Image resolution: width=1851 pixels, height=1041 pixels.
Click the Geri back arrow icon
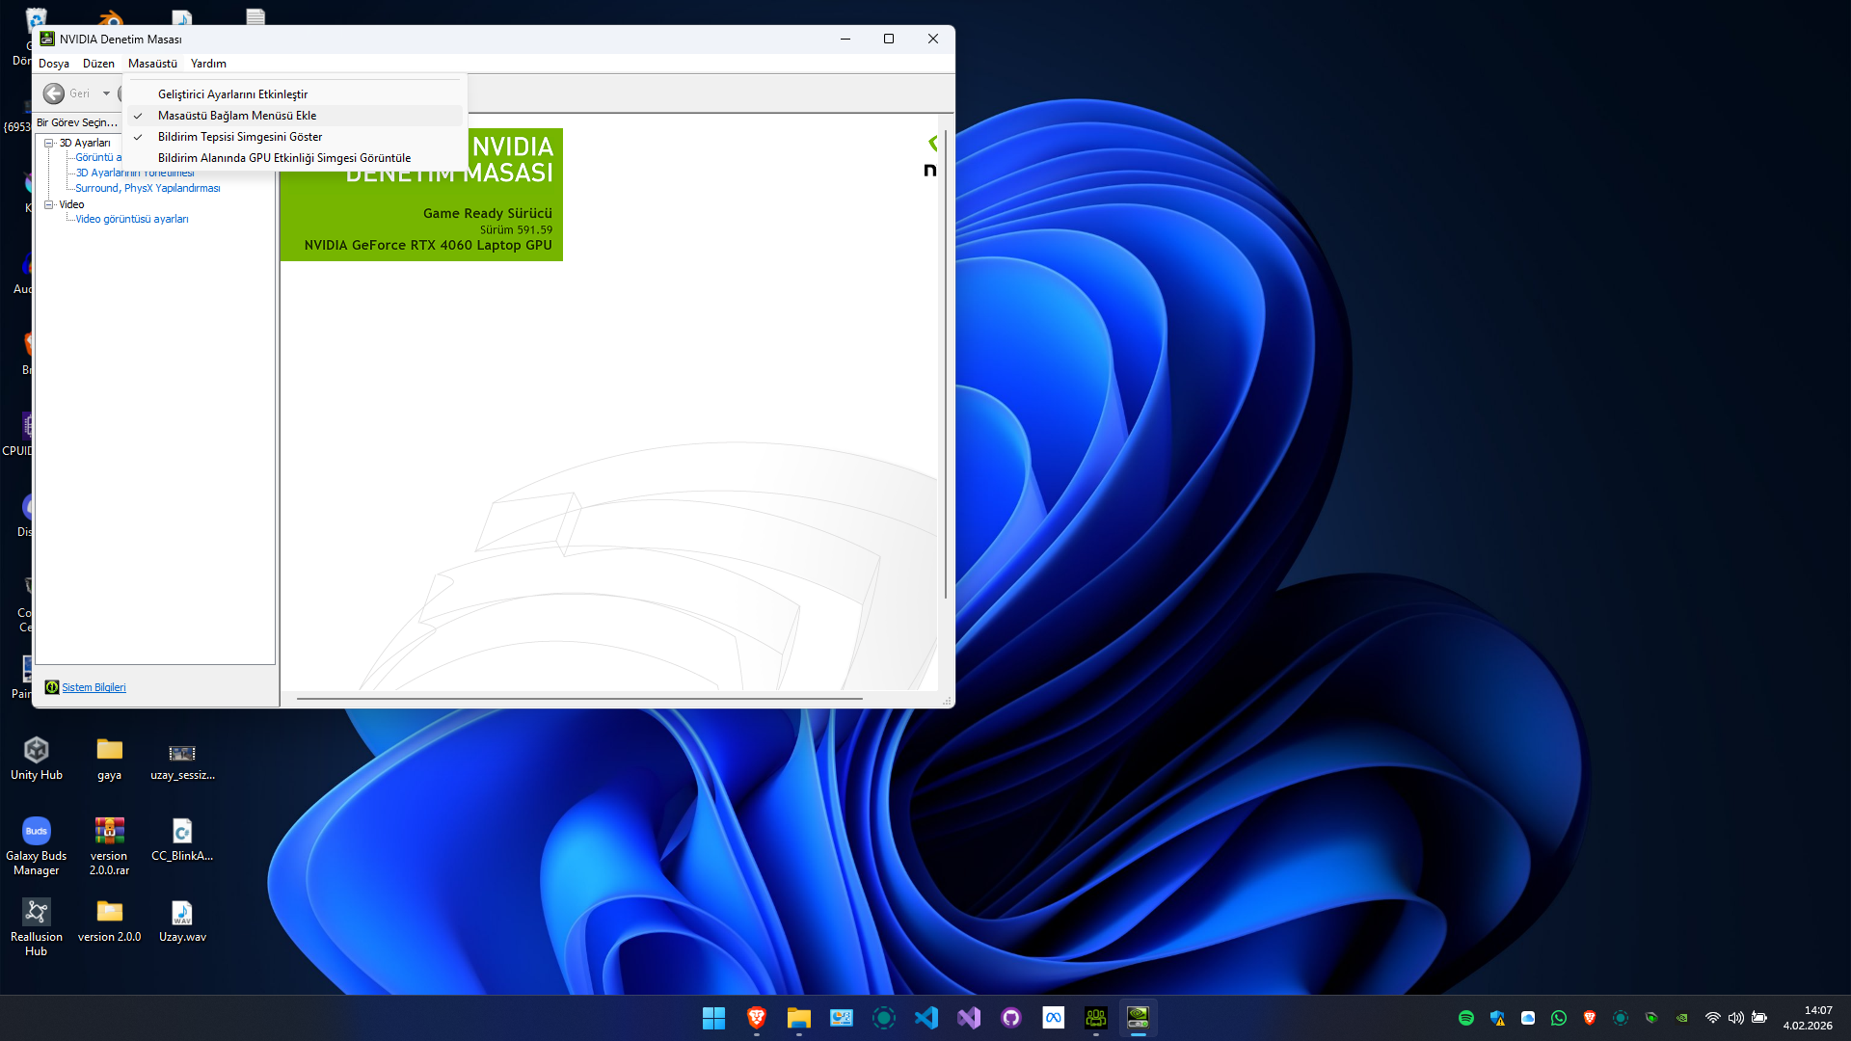[54, 93]
